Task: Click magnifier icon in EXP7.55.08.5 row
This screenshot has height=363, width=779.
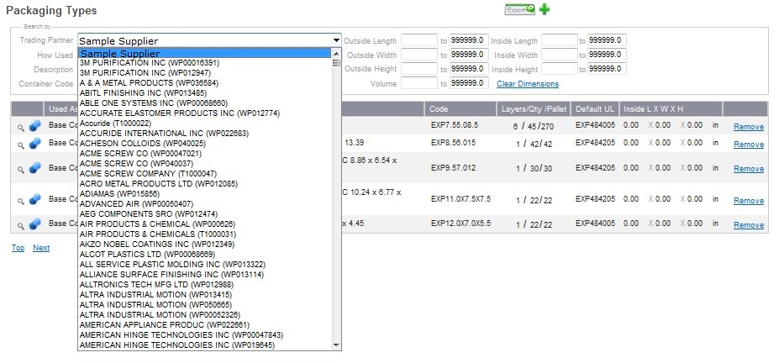Action: click(21, 127)
